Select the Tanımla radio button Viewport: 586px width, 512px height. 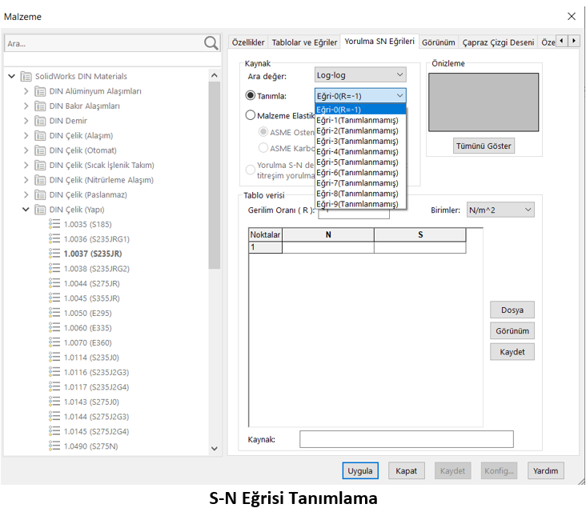(x=251, y=96)
